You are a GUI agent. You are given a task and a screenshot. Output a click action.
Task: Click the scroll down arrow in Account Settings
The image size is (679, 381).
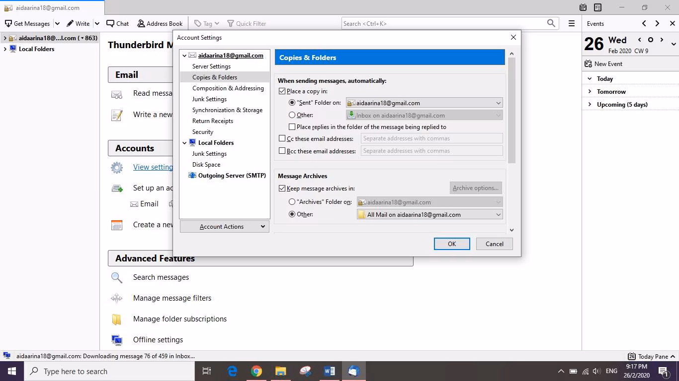coord(512,230)
